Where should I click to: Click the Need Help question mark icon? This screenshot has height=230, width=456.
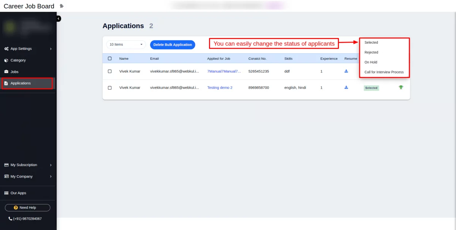click(16, 208)
